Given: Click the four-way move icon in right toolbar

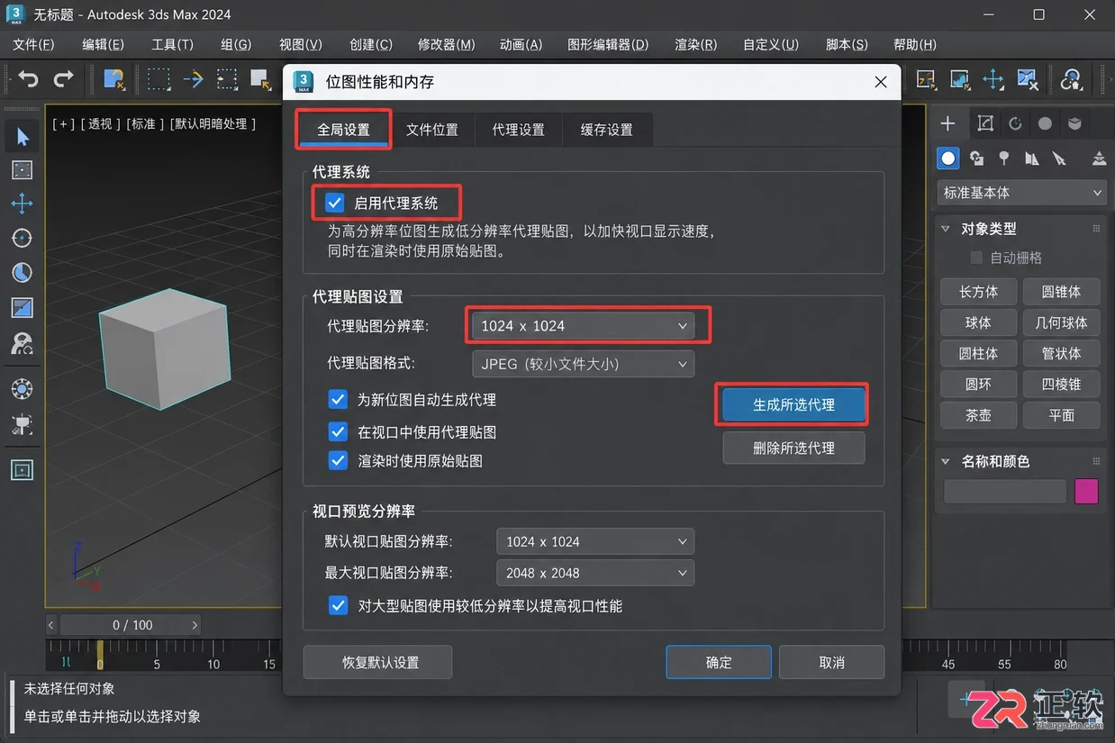Looking at the screenshot, I should (993, 79).
